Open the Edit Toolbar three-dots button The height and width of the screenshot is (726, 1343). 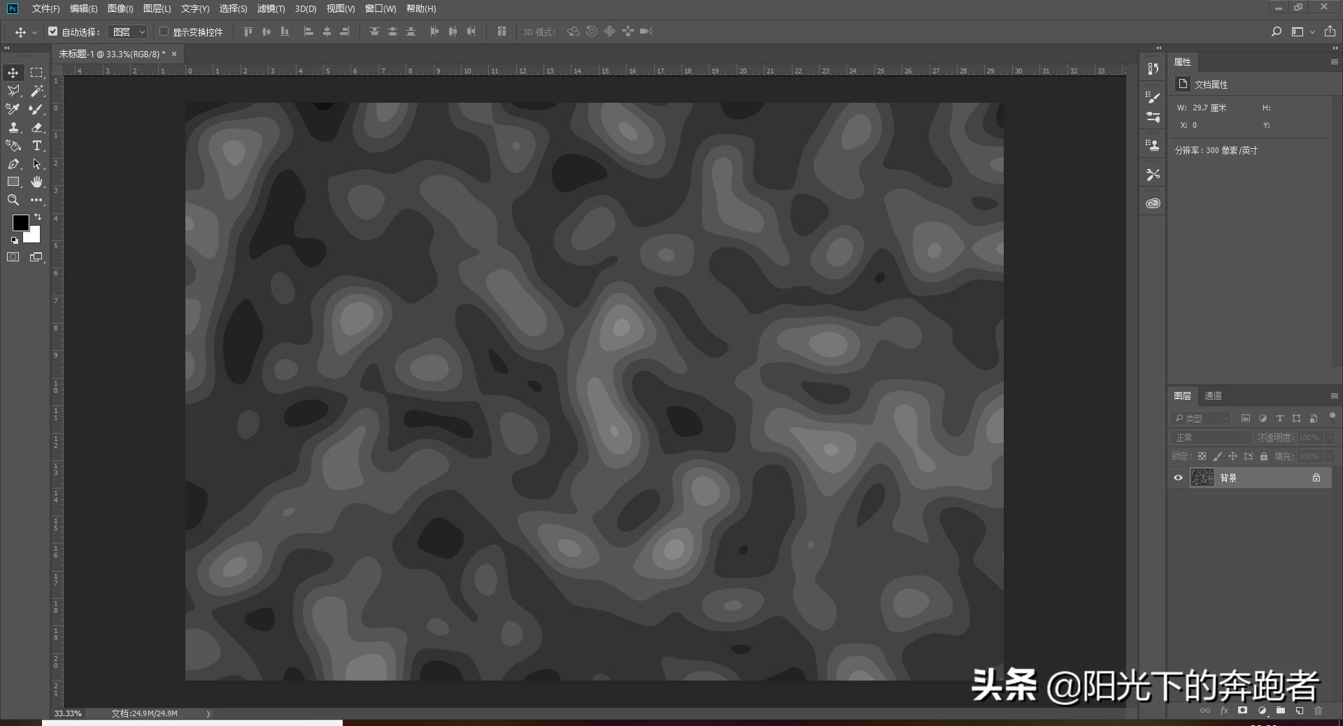coord(37,200)
